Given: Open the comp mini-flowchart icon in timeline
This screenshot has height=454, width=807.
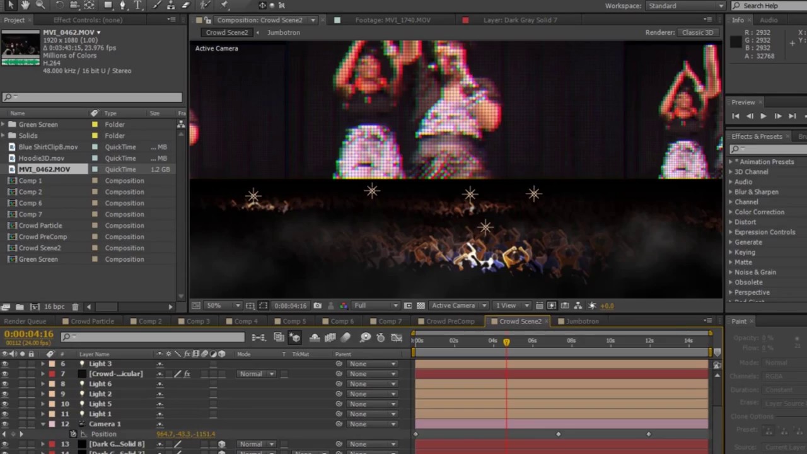Looking at the screenshot, I should point(258,338).
